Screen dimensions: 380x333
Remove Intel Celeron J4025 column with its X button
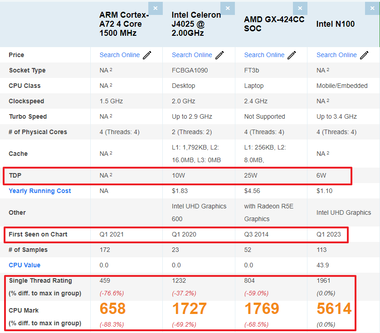tap(228, 8)
